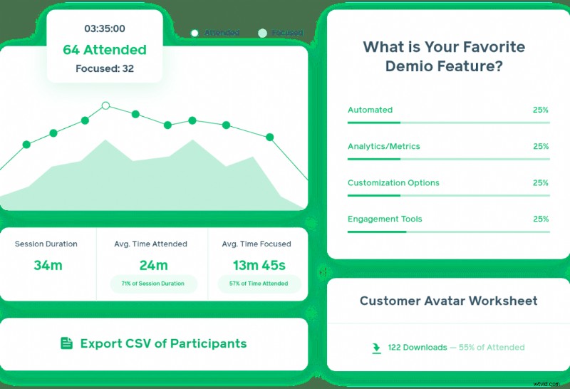The image size is (570, 389).
Task: Click the 25% value next to Analytics/Metrics
Action: click(x=541, y=146)
